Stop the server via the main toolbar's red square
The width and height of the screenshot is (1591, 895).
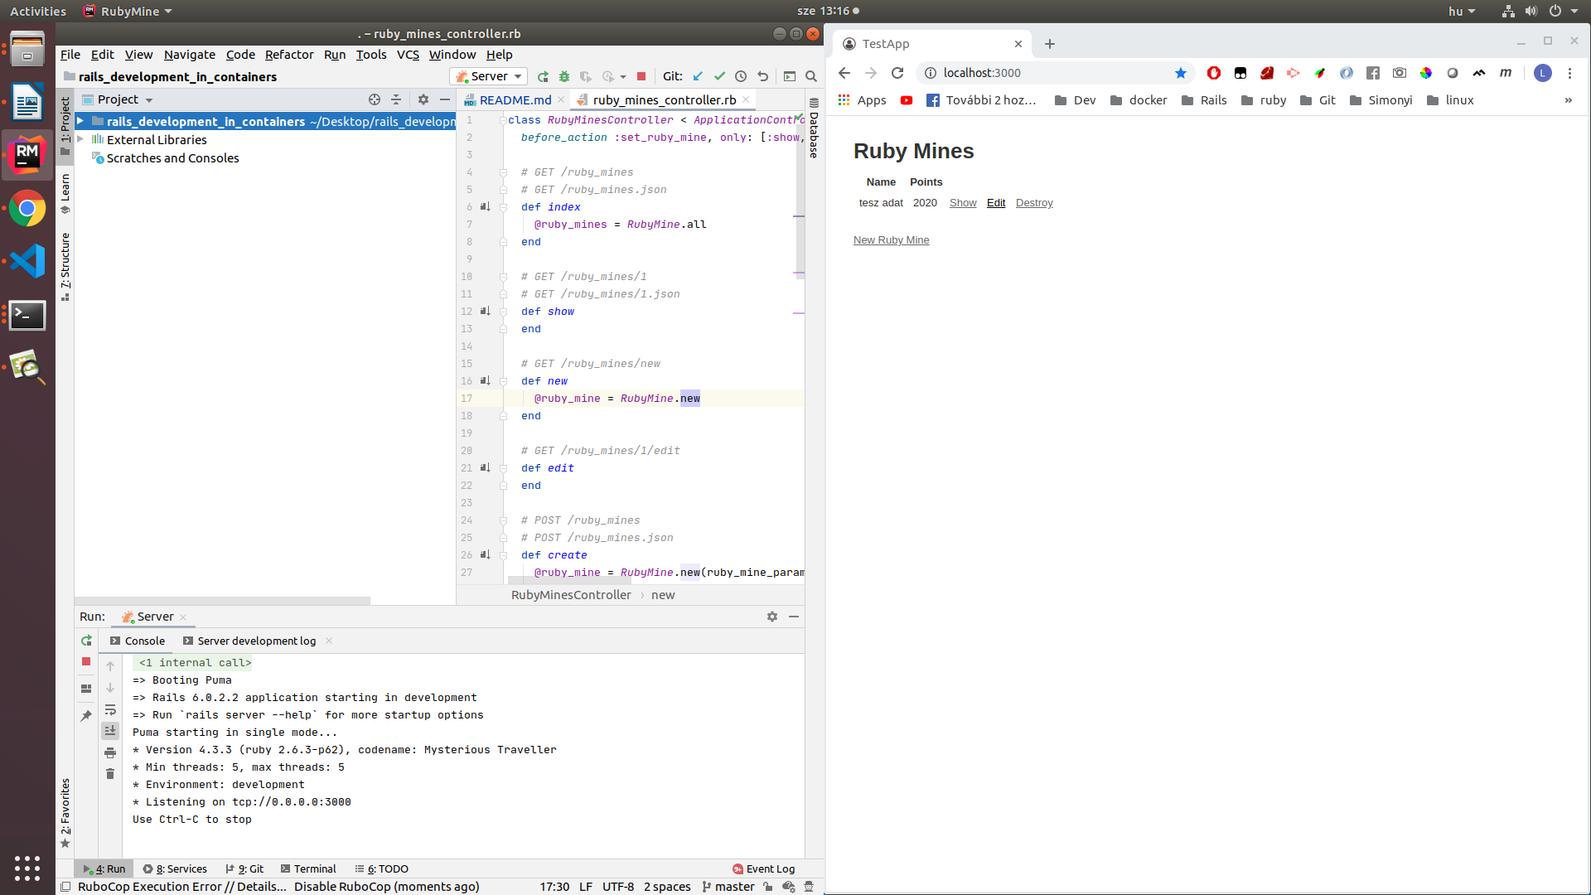641,76
